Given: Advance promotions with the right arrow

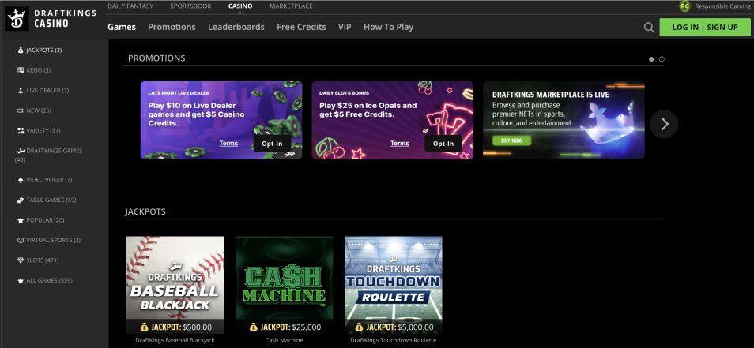Looking at the screenshot, I should pyautogui.click(x=664, y=125).
